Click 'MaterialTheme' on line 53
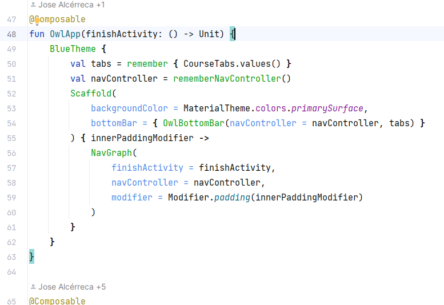This screenshot has height=305, width=444. point(217,109)
